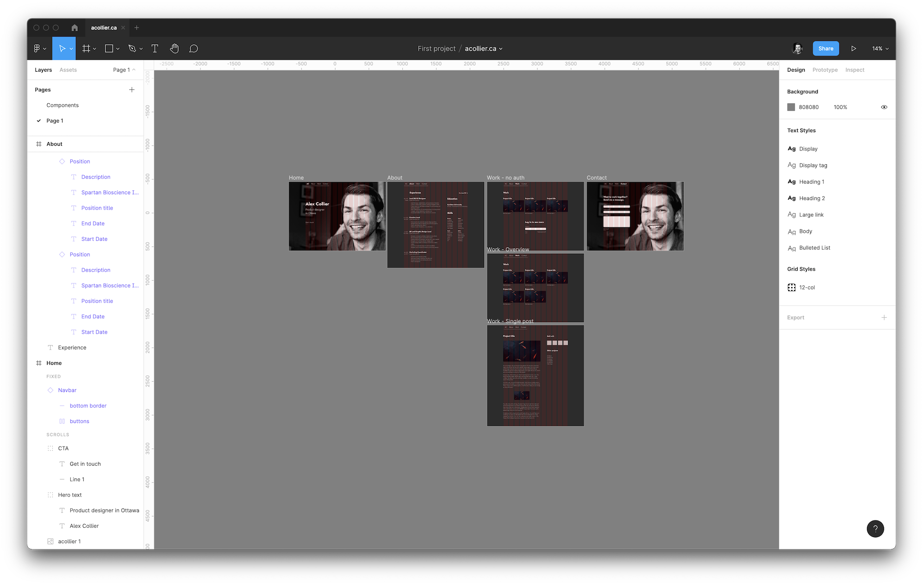Switch to the Prototype tab
Image resolution: width=923 pixels, height=585 pixels.
coord(824,70)
